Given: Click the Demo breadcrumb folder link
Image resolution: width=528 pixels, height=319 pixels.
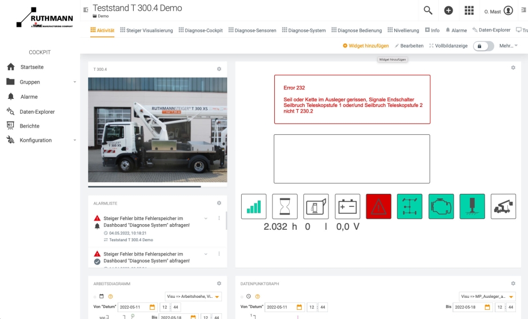Looking at the screenshot, I should [101, 16].
